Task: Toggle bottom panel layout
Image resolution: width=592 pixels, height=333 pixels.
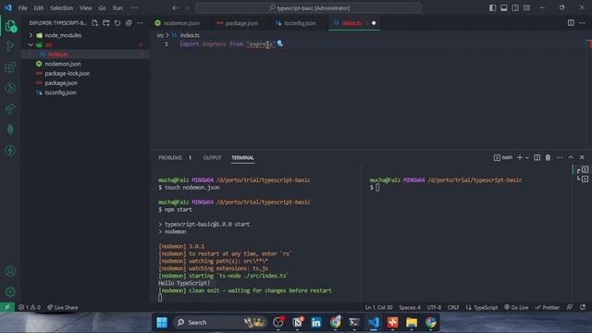Action: [x=503, y=7]
